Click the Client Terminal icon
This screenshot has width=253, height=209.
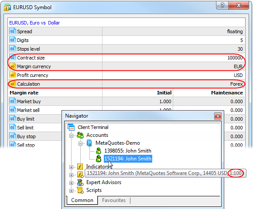point(71,127)
